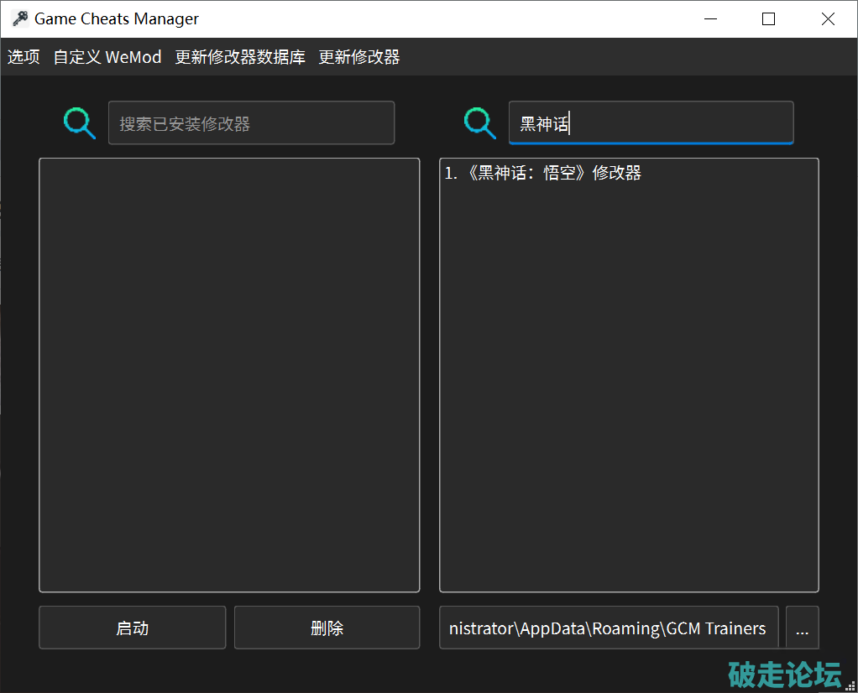Click the 更新修改器数据库 menu item
858x693 pixels.
pyautogui.click(x=240, y=57)
